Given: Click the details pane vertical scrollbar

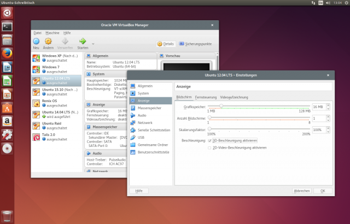Looking at the screenshot, I should point(217,62).
